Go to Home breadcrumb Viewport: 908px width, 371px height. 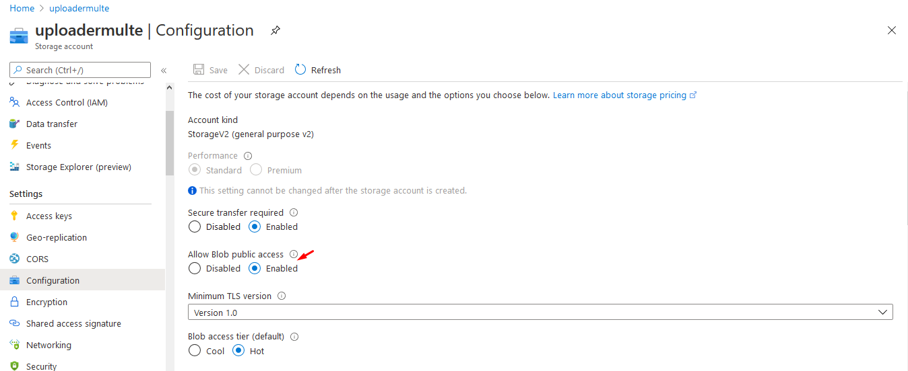coord(22,8)
